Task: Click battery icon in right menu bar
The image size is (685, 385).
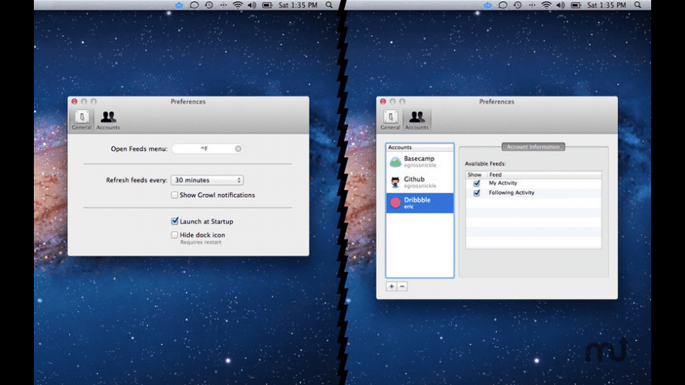Action: click(x=576, y=5)
